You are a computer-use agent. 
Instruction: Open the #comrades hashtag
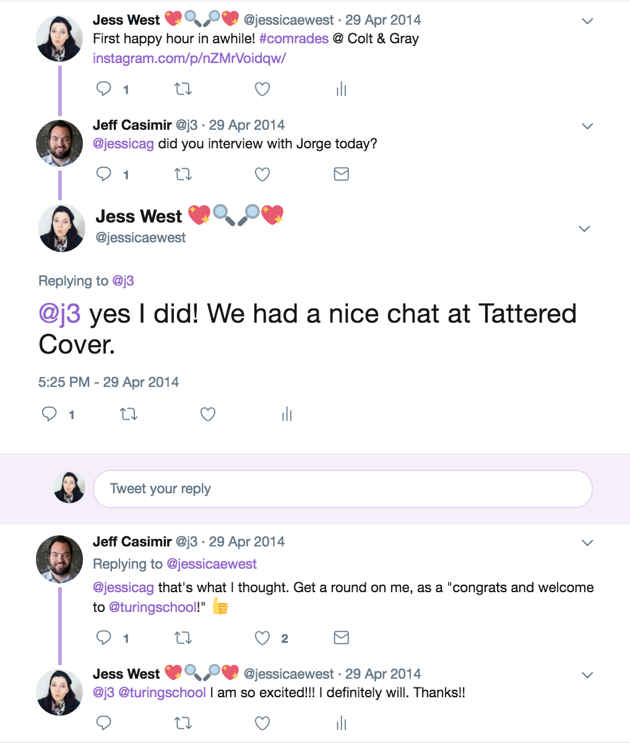(x=294, y=38)
